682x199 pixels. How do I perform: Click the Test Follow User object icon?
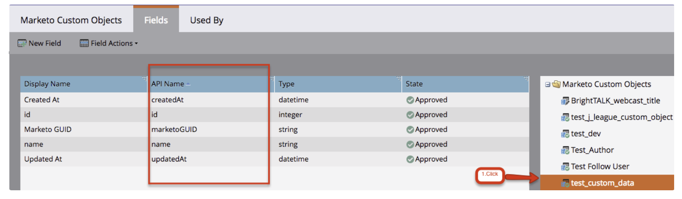click(x=565, y=166)
